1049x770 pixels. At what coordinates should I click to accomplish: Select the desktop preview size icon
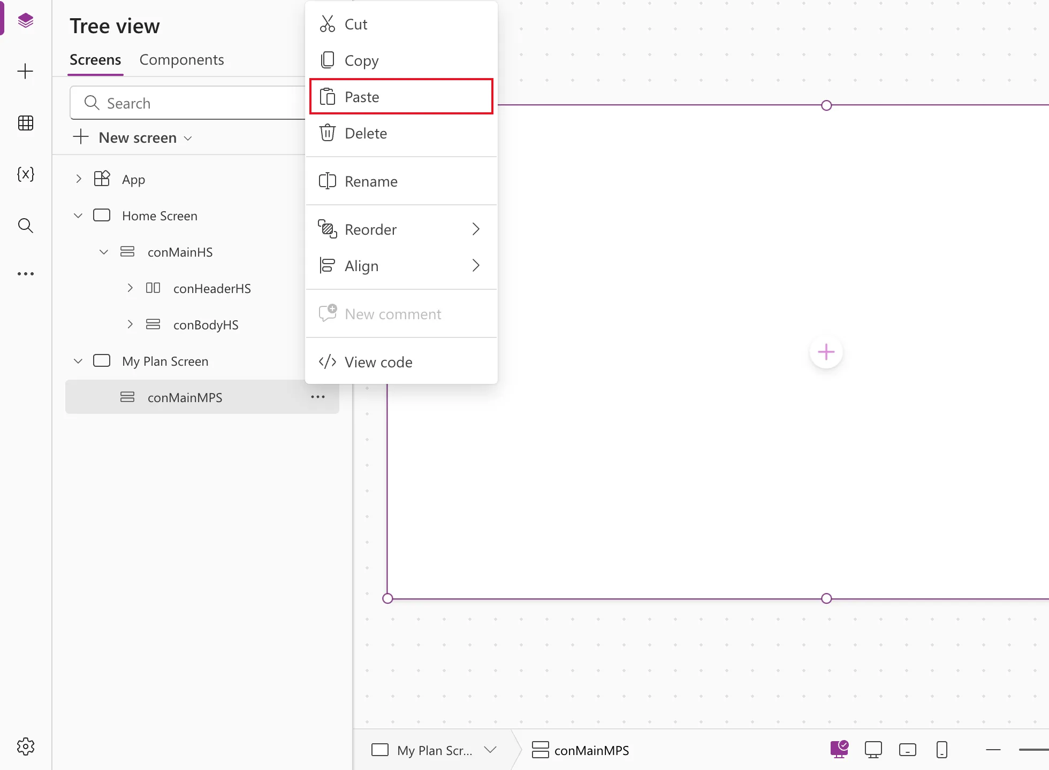(873, 750)
